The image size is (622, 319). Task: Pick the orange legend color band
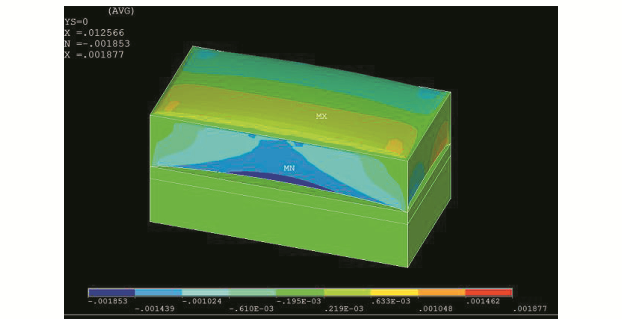441,292
